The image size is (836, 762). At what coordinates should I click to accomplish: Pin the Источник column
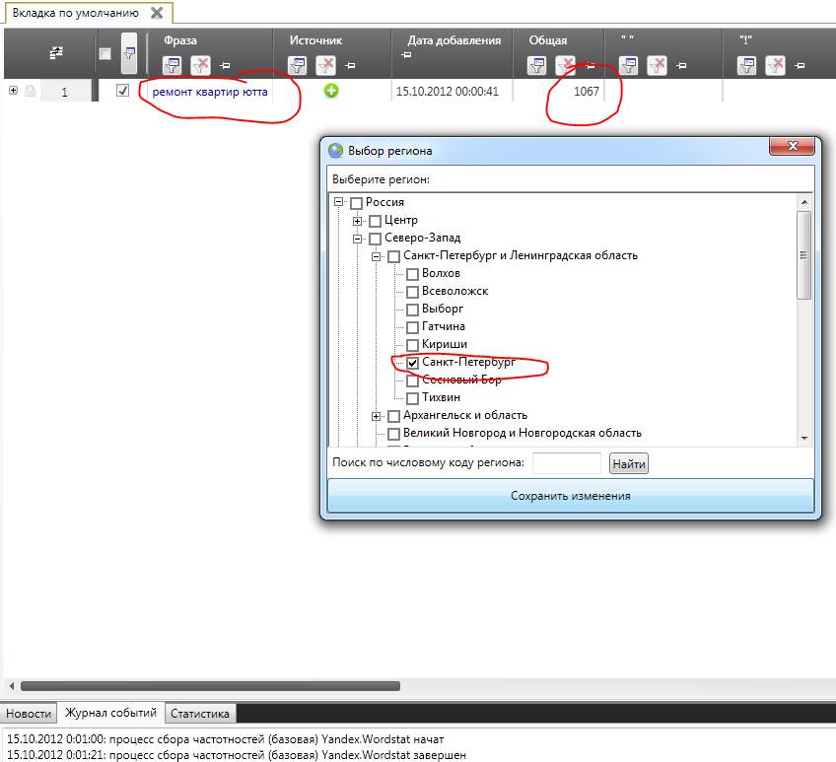coord(350,66)
